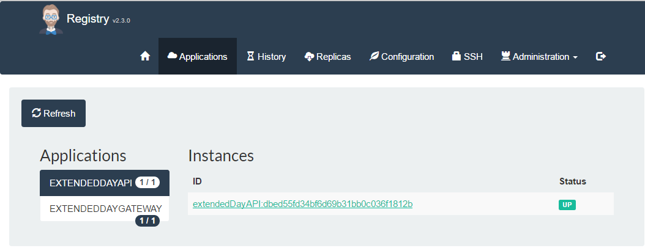Viewport: 645px width, 248px height.
Task: Click the tower icon beside Administration
Action: (505, 56)
